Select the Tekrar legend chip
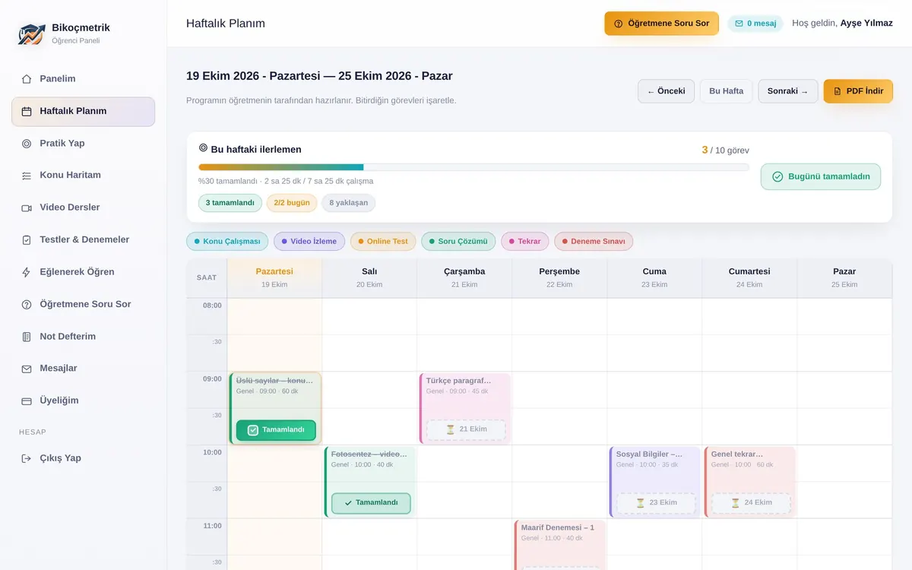Screen dimensions: 912x570 click(525, 242)
